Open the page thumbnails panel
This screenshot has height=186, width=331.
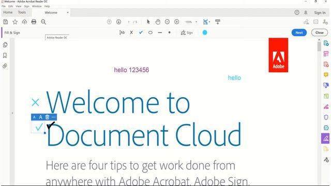point(5,44)
